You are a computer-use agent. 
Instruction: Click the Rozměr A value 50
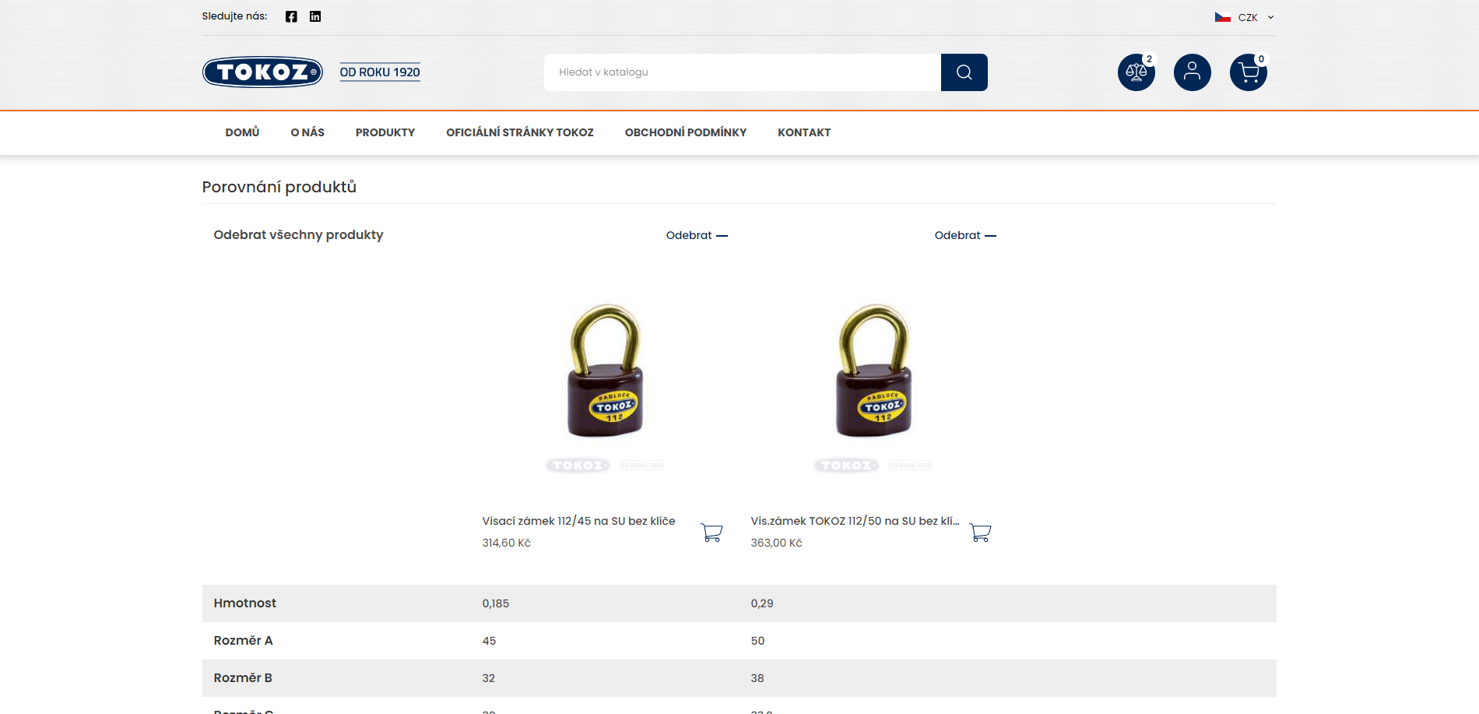757,641
